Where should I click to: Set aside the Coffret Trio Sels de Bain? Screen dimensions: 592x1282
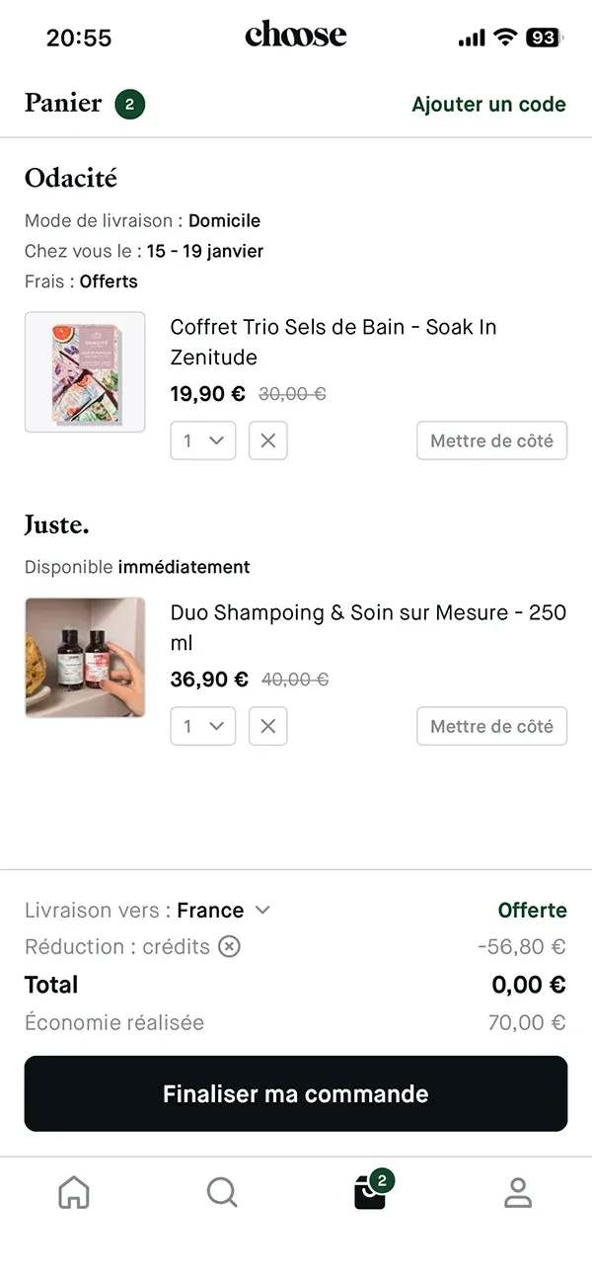click(x=491, y=441)
